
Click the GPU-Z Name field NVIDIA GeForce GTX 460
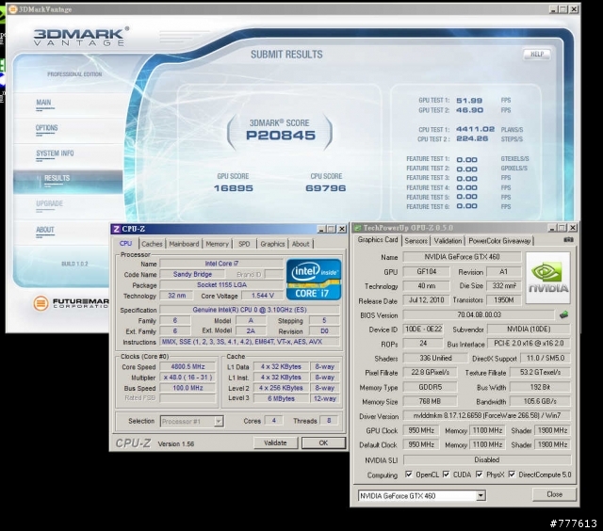pos(462,257)
